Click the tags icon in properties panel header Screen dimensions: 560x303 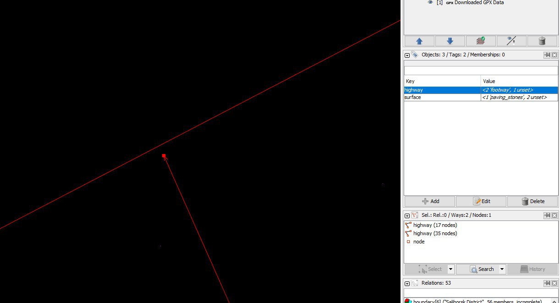coord(415,55)
